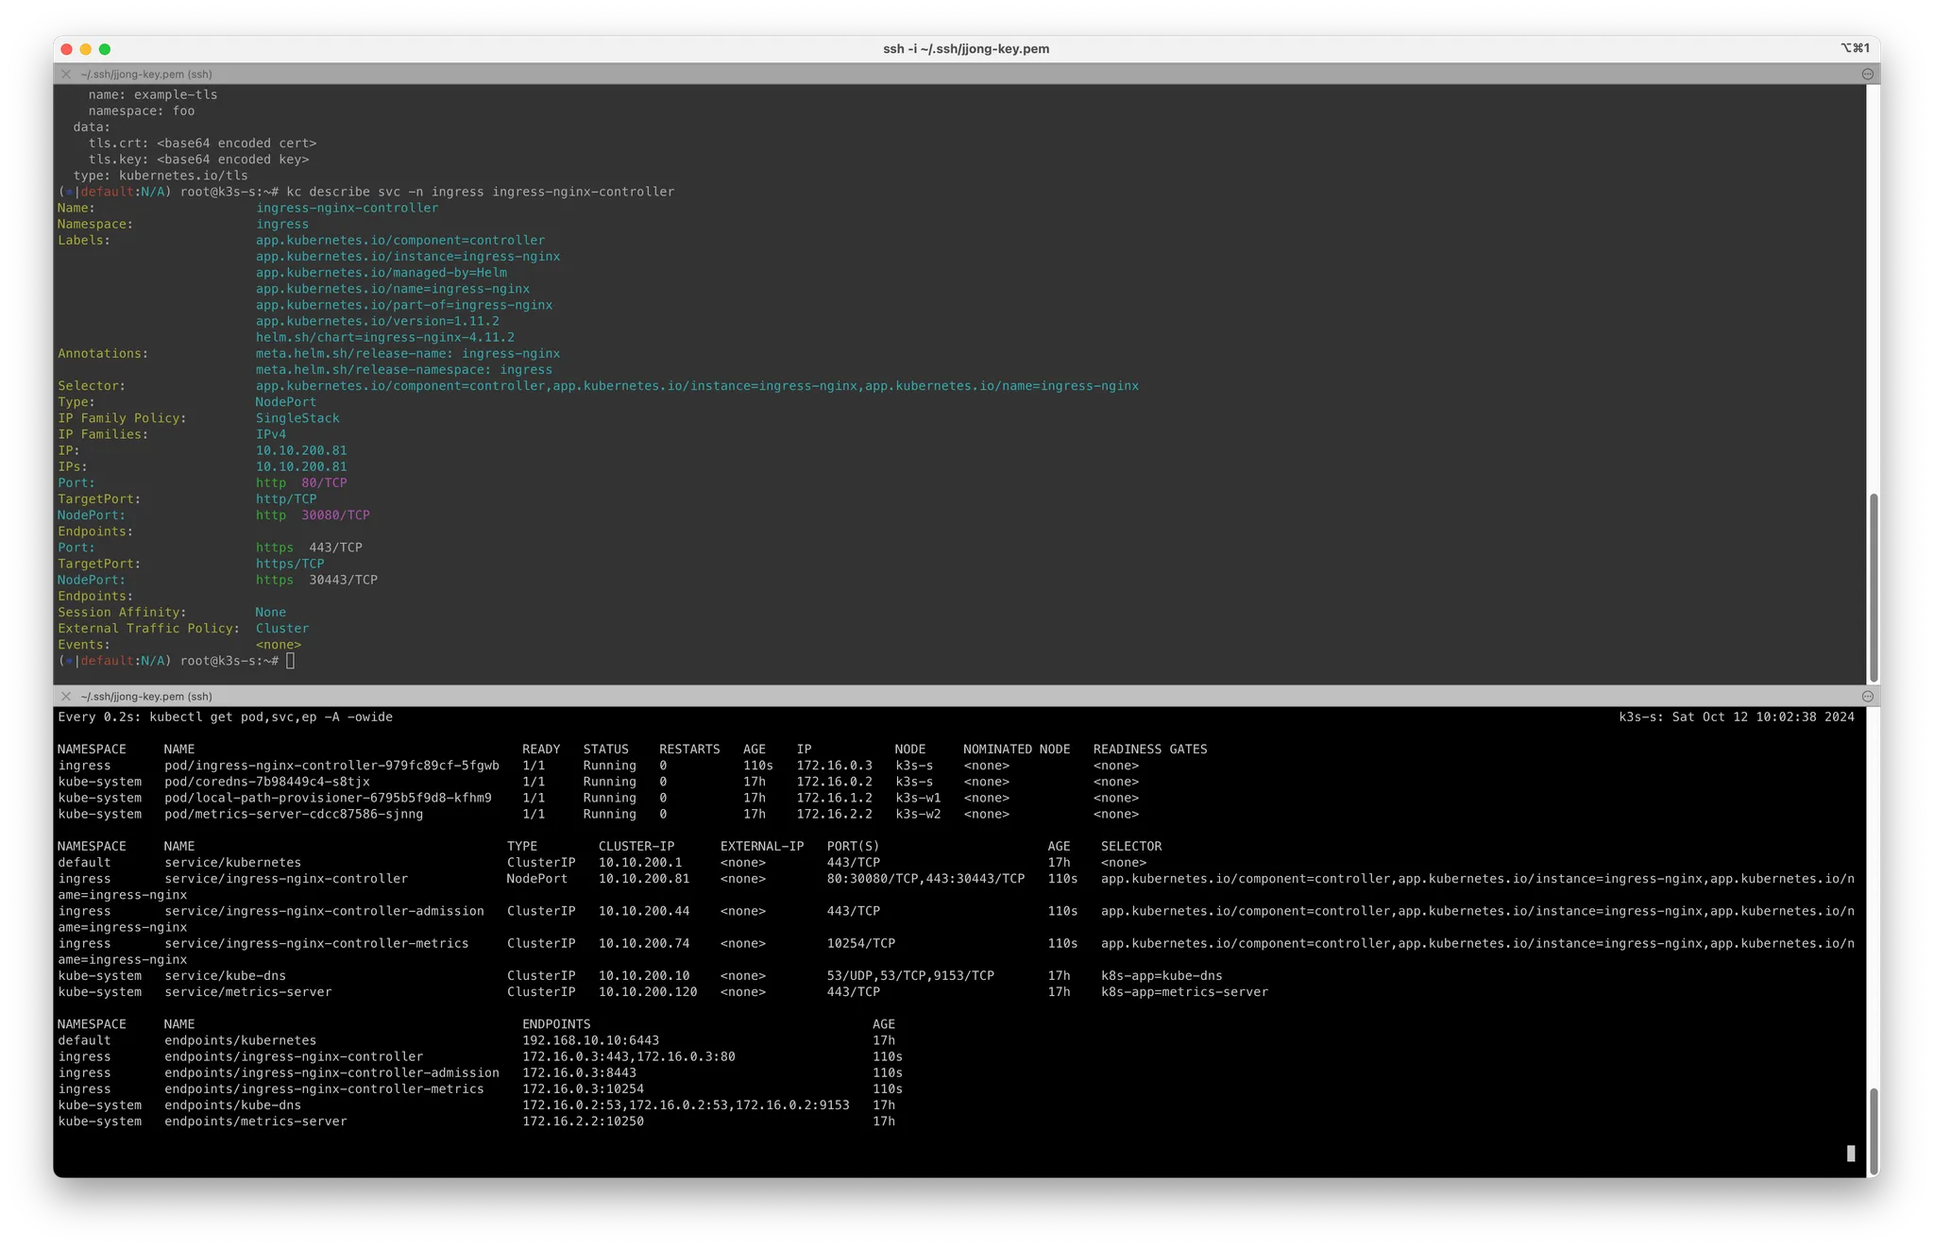Click label 'app.kubernetes.io/managed-by=Helm'
The image size is (1934, 1248).
[x=381, y=273]
